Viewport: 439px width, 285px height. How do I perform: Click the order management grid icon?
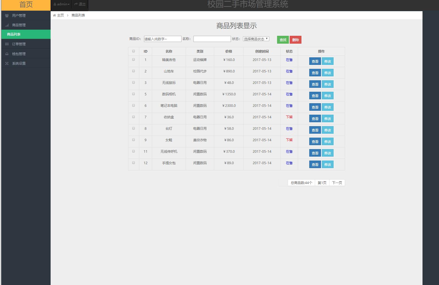point(7,44)
